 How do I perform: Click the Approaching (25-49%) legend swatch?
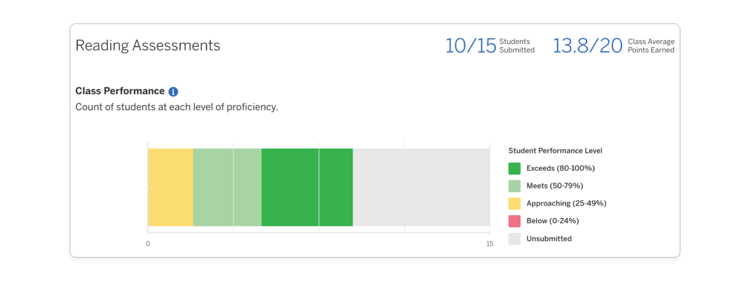click(514, 203)
